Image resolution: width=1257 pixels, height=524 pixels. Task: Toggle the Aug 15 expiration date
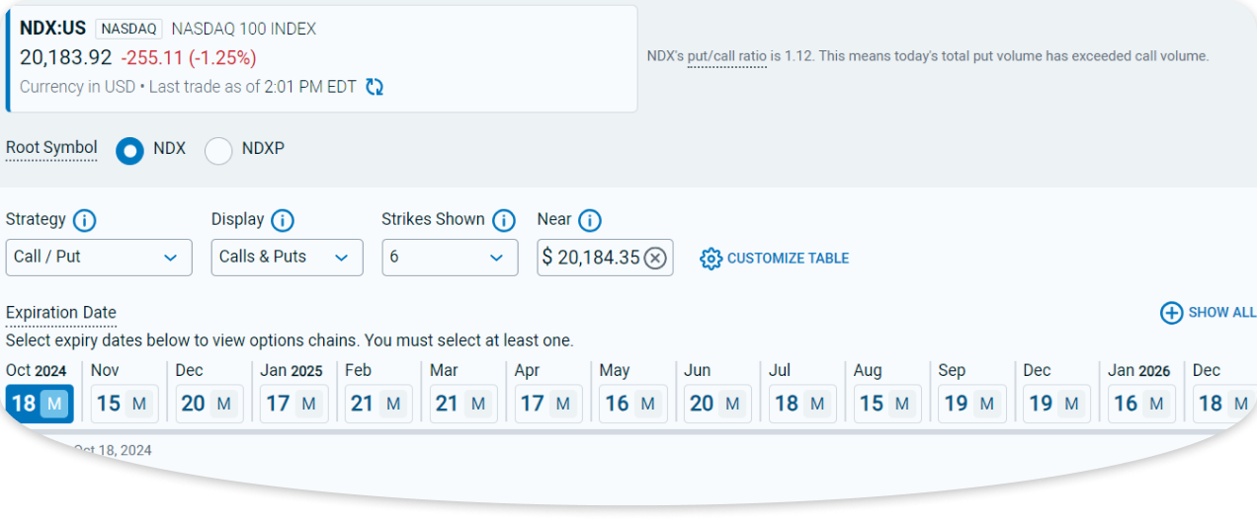pyautogui.click(x=887, y=404)
